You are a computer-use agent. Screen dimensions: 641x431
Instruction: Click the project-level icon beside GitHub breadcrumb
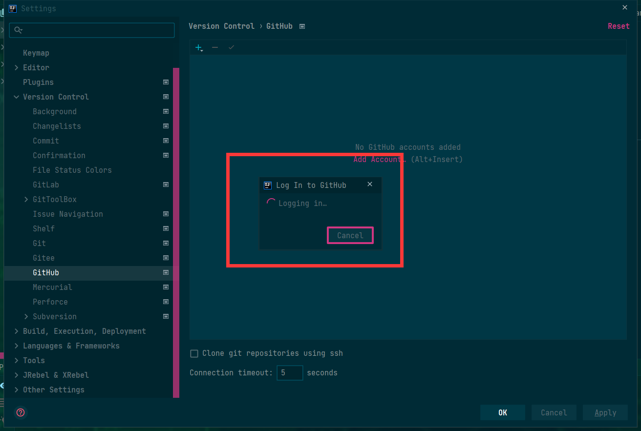(x=302, y=26)
